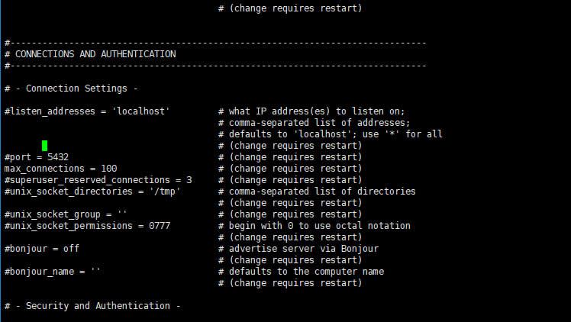Click the port = 5432 line
This screenshot has width=571, height=322.
click(x=36, y=157)
